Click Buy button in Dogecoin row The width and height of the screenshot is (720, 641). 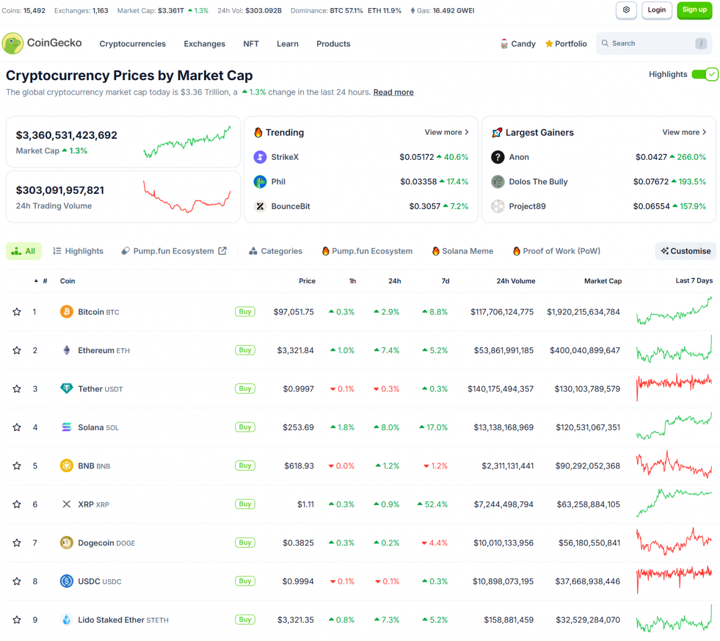point(245,542)
